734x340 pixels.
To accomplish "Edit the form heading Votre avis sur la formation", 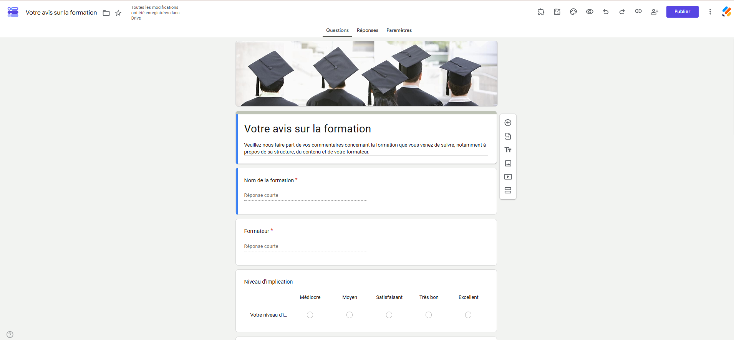I will point(308,129).
